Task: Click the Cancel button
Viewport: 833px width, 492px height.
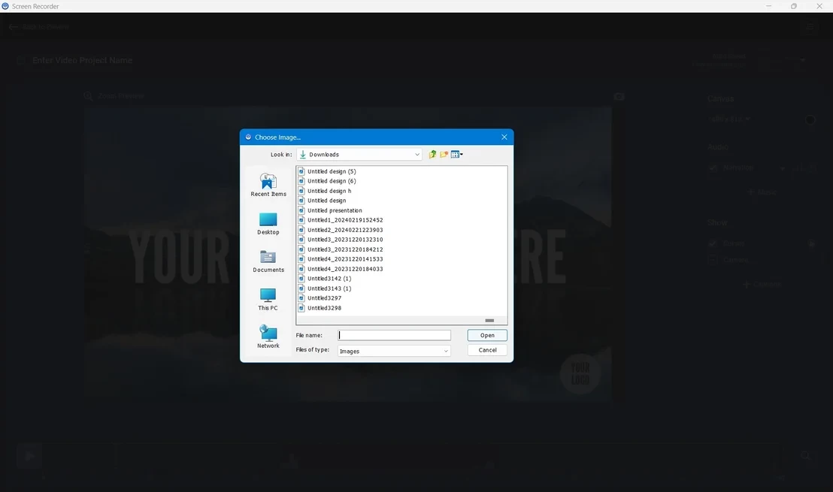Action: click(487, 350)
